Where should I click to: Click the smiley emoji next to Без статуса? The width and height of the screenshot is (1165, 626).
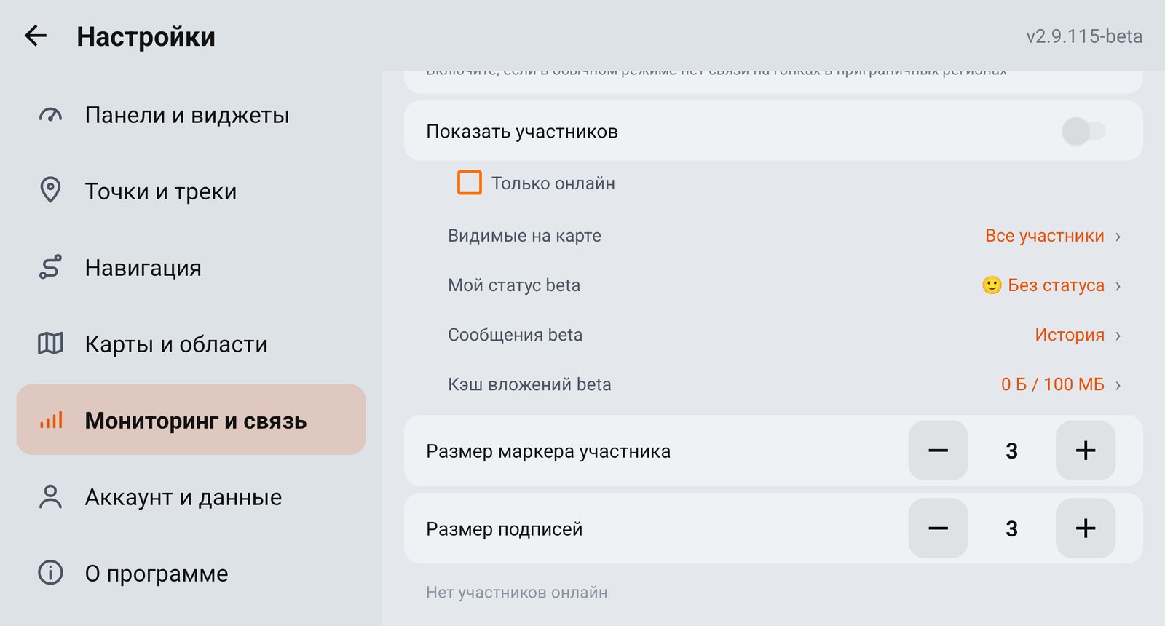click(992, 285)
